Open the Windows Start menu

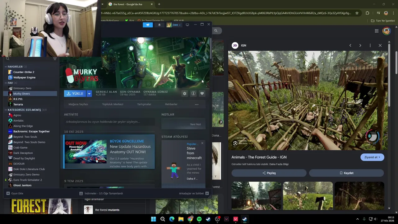point(153,219)
